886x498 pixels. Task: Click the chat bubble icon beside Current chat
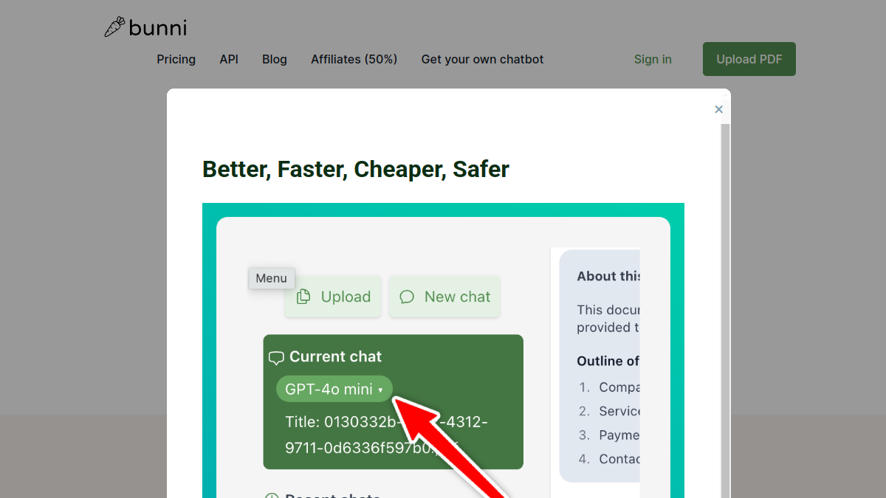276,358
